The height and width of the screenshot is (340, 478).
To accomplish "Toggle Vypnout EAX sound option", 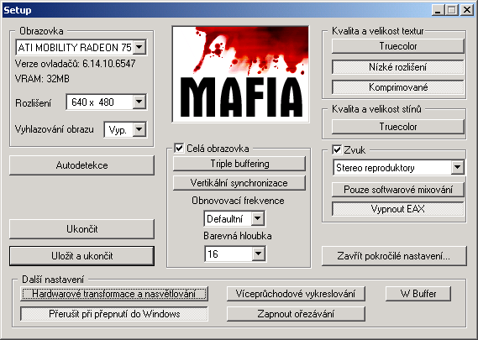I will (x=398, y=209).
